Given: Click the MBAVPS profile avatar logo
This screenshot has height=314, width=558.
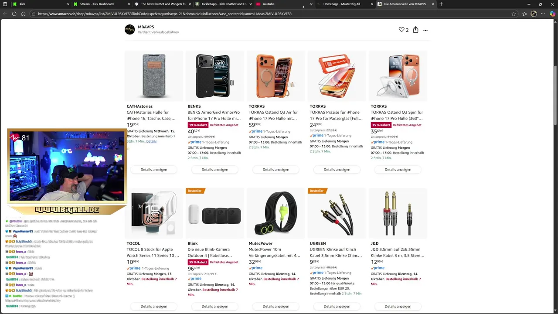Looking at the screenshot, I should 129,29.
